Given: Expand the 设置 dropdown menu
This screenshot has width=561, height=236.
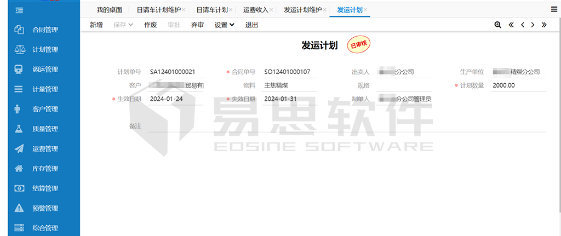Looking at the screenshot, I should coord(224,25).
